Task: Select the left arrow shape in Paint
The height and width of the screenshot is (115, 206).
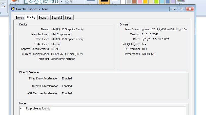Action: [x=52, y=2]
